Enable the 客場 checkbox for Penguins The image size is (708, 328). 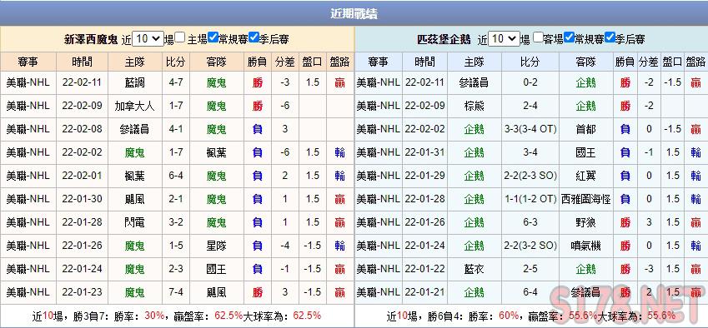tap(537, 37)
